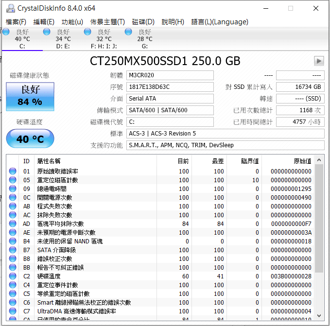Click the attribute list vertical scrollbar
Image resolution: width=330 pixels, height=326 pixels.
pyautogui.click(x=319, y=219)
